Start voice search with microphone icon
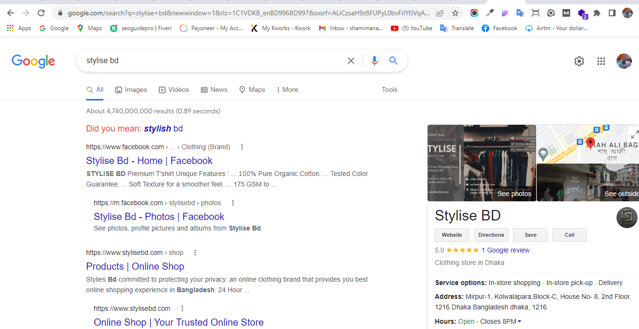Image resolution: width=639 pixels, height=329 pixels. 375,61
